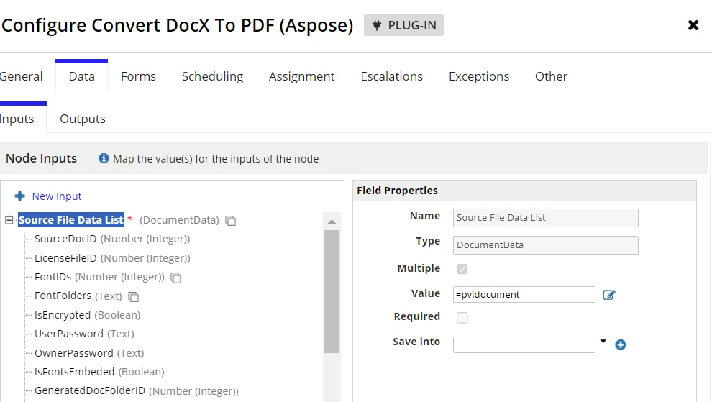The height and width of the screenshot is (402, 712).
Task: Open the Scheduling tab
Action: pyautogui.click(x=212, y=76)
